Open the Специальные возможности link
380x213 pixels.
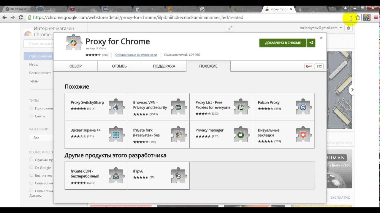[136, 55]
